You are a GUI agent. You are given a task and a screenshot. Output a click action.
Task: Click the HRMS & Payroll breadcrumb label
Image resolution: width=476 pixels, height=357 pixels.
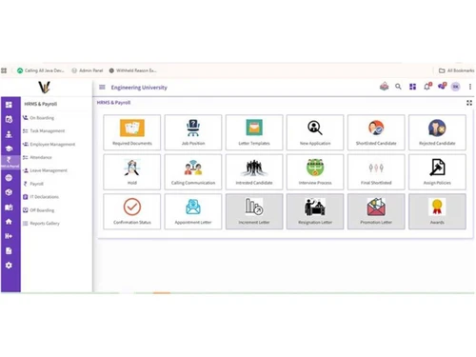(113, 103)
